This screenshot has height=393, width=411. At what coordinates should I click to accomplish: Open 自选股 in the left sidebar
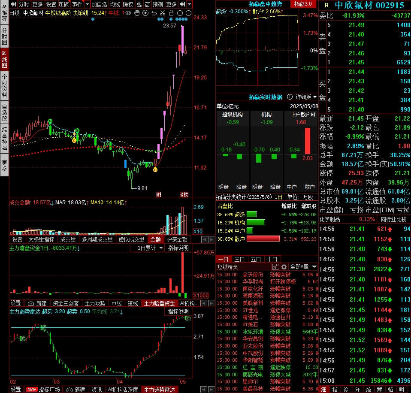point(4,113)
